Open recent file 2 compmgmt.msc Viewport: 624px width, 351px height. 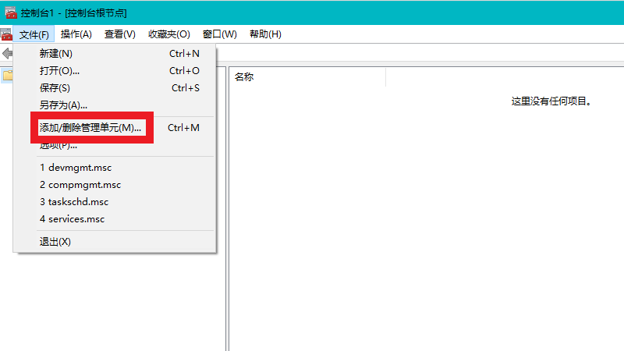(80, 185)
